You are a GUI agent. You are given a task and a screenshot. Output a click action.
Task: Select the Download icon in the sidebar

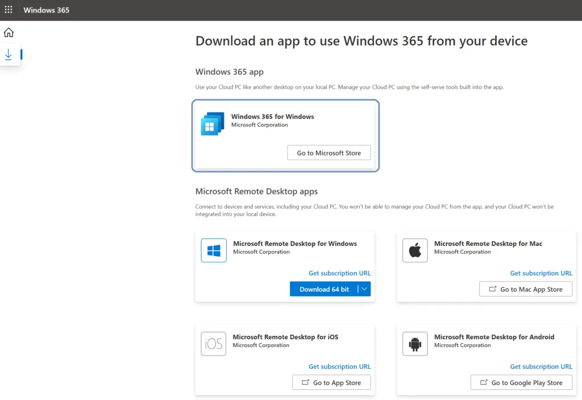pos(9,55)
